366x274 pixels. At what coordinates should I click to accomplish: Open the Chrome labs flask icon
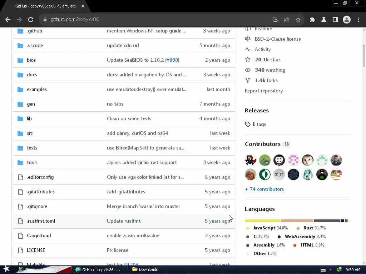pyautogui.click(x=324, y=20)
